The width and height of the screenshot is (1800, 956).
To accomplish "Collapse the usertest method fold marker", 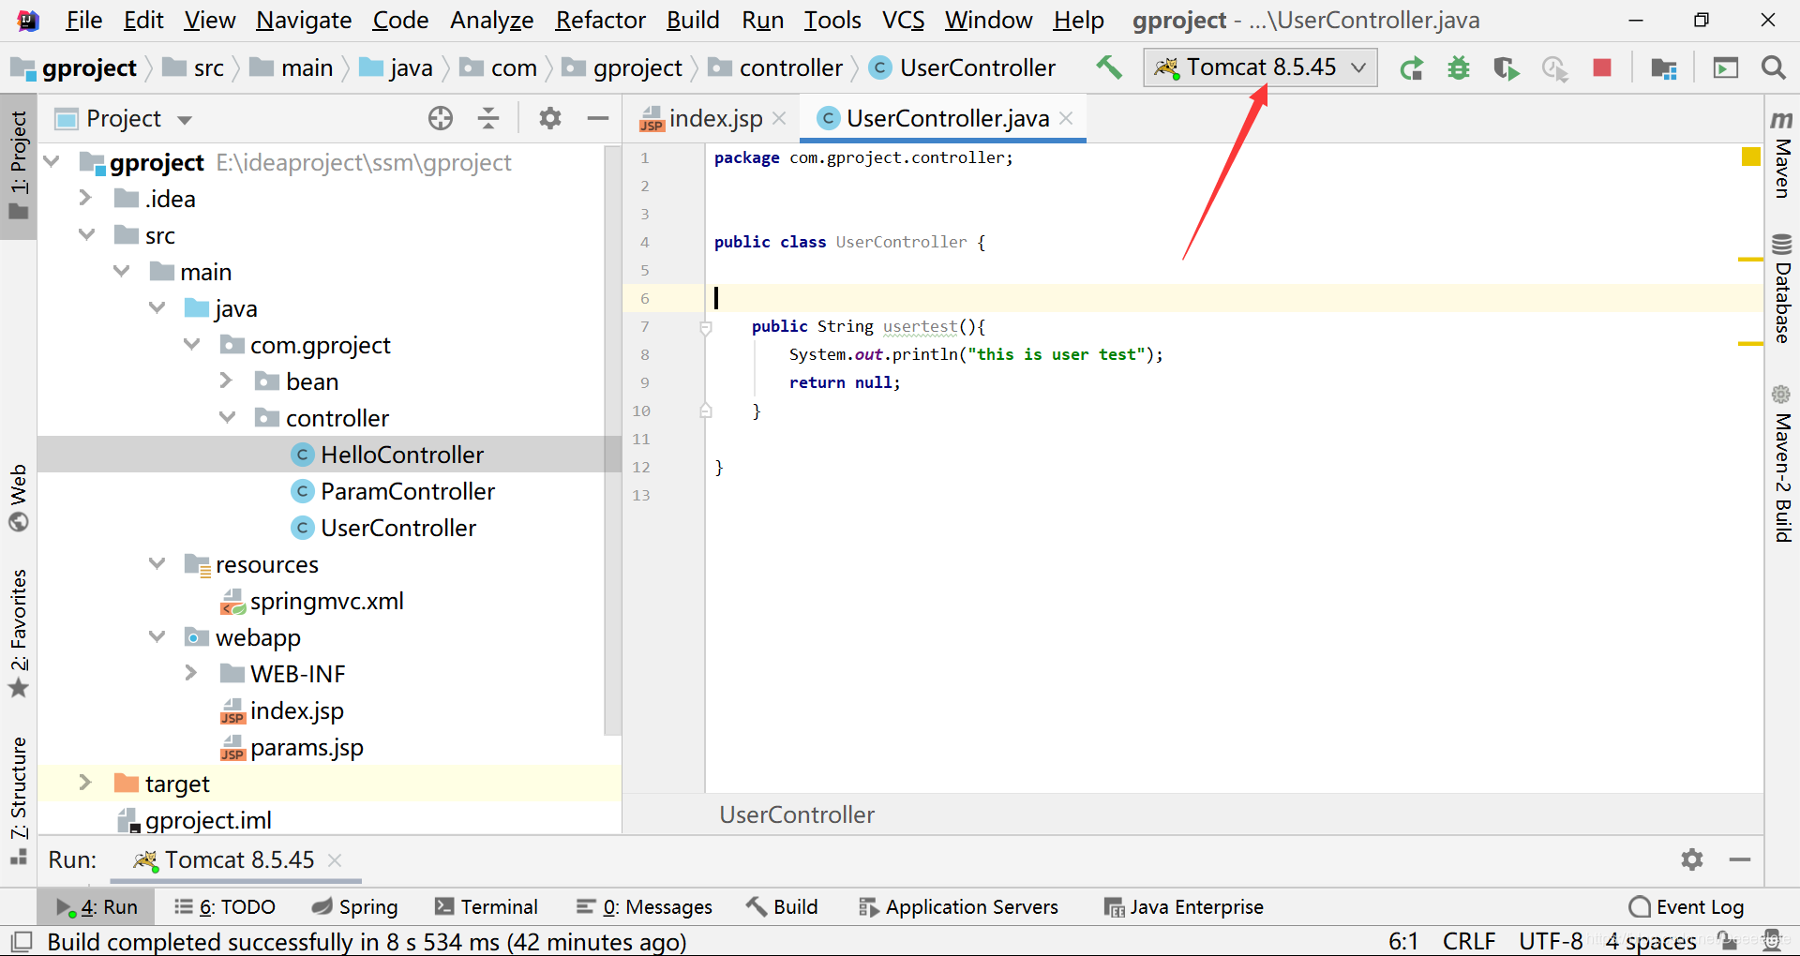I will (706, 327).
